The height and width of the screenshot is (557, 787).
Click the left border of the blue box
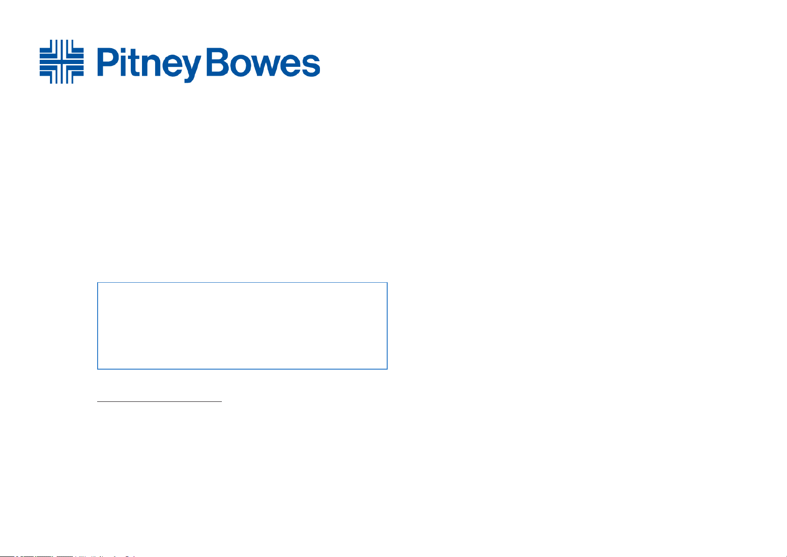[98, 326]
